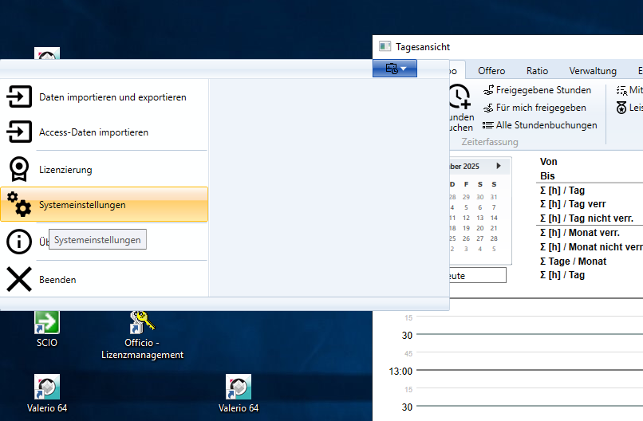Screen dimensions: 643x421
Task: Open the SCIO desktop shortcut
Action: point(46,323)
